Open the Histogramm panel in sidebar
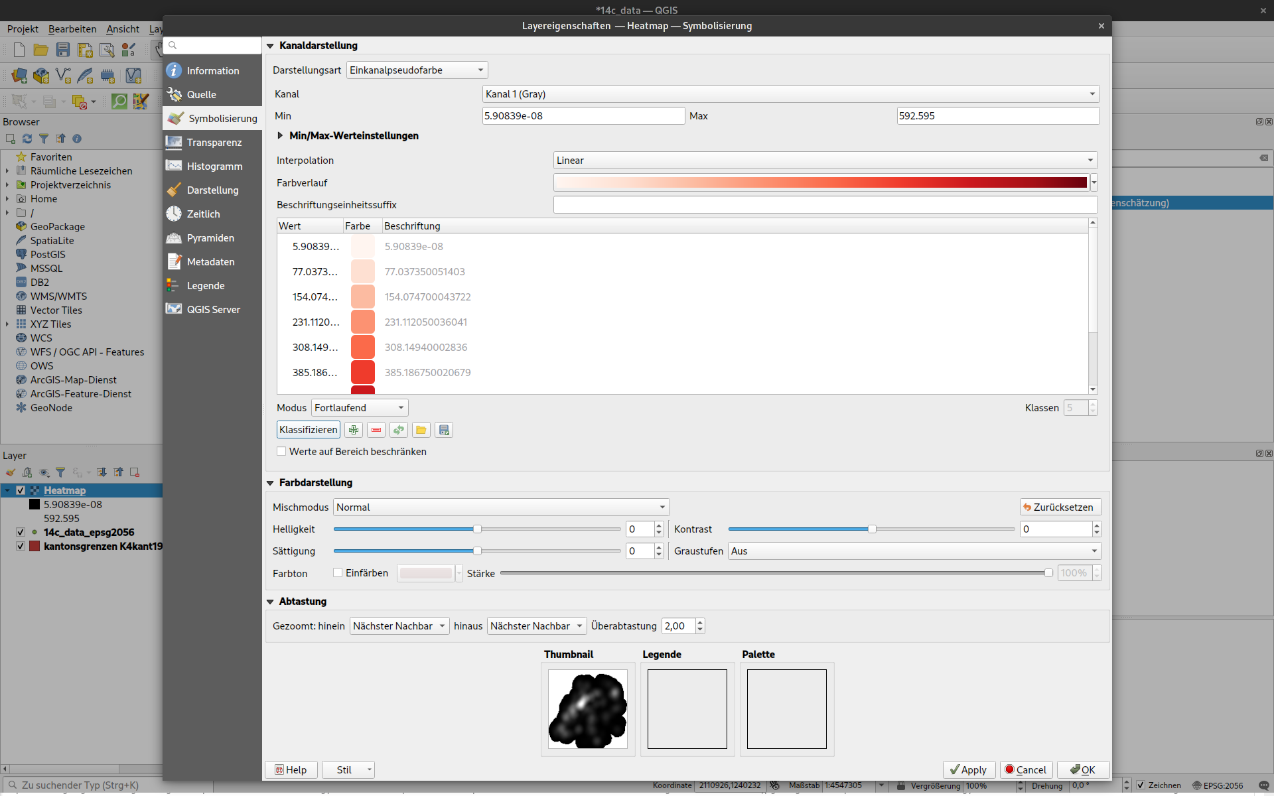 coord(214,166)
